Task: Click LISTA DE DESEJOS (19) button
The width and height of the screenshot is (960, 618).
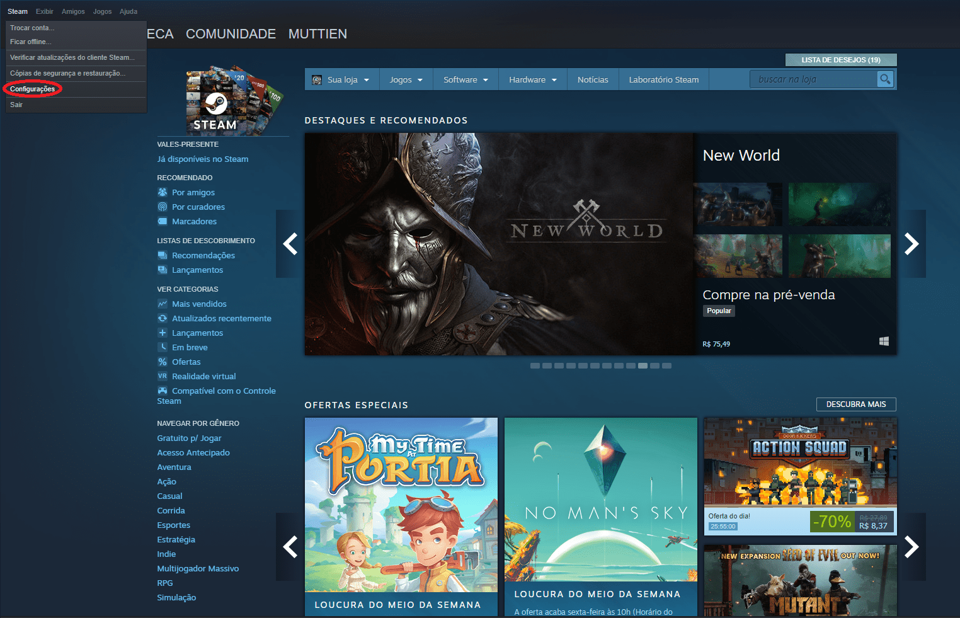Action: click(841, 60)
